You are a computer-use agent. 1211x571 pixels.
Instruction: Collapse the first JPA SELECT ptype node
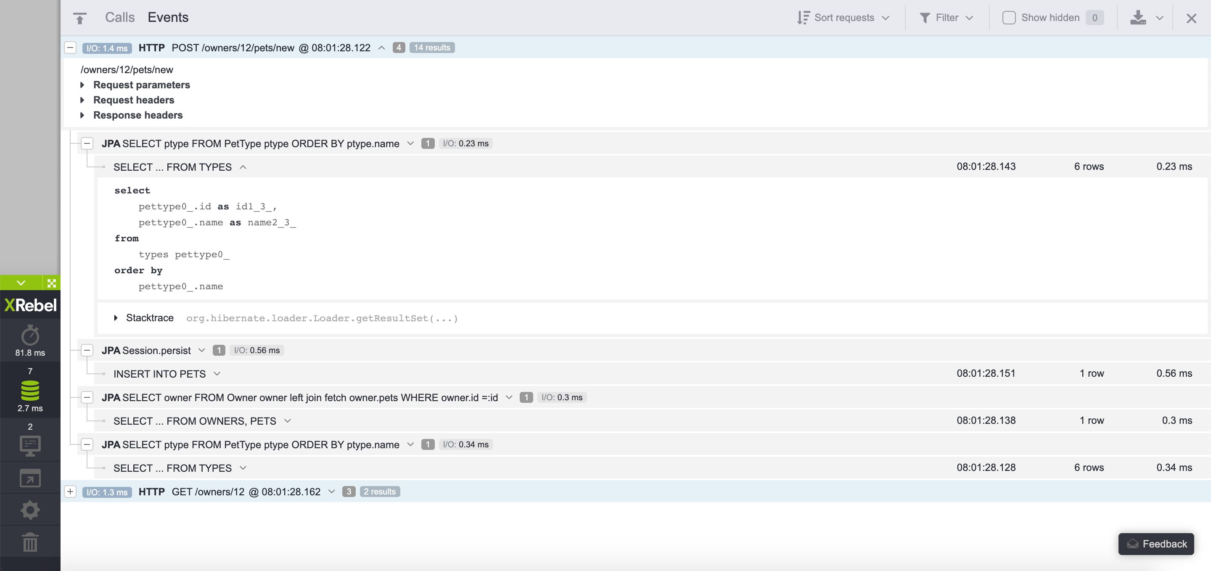pos(87,143)
